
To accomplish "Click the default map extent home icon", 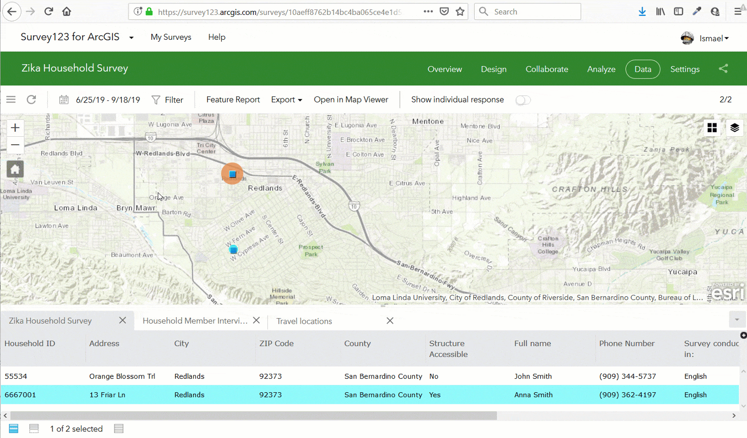I will (x=15, y=169).
